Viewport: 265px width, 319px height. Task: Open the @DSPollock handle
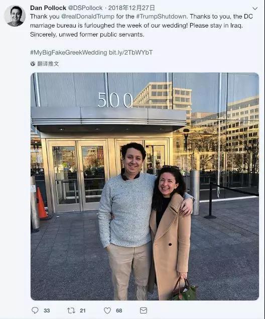(85, 8)
